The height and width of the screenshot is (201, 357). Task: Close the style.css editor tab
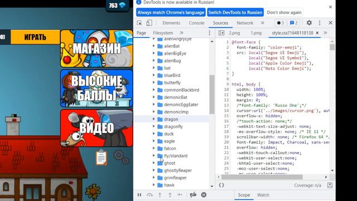[x=317, y=33]
